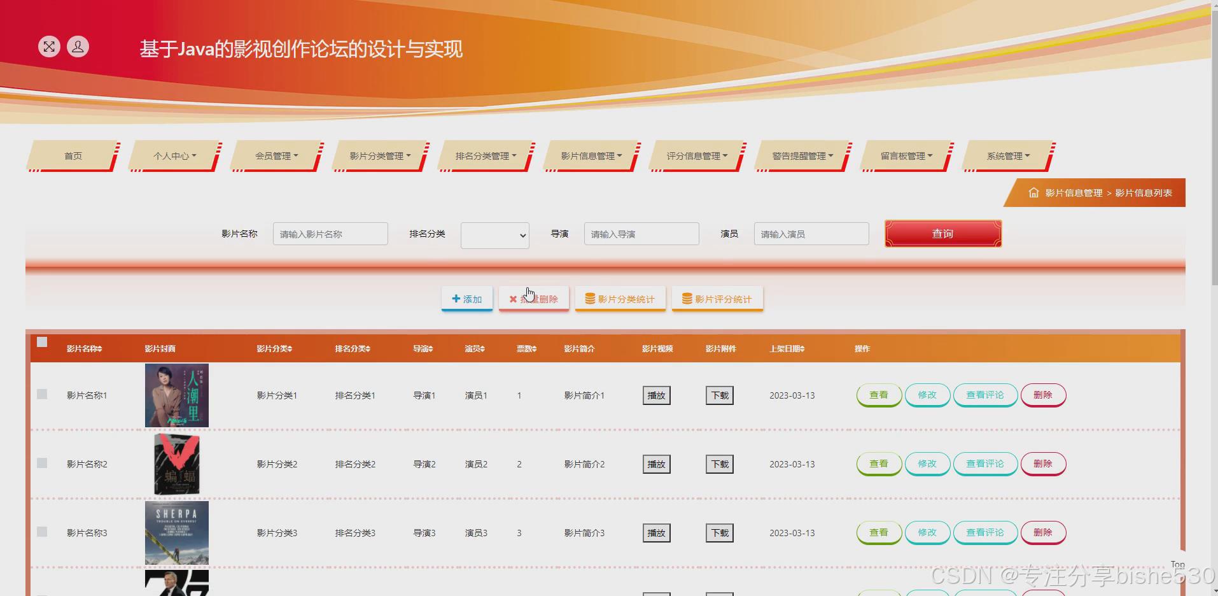Click the red 查询 search button

(x=943, y=234)
